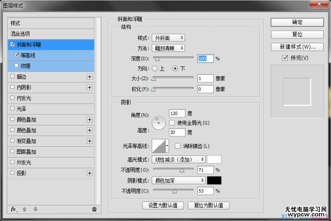
Task: Enable the 外发光 checkbox
Action: (x=12, y=162)
